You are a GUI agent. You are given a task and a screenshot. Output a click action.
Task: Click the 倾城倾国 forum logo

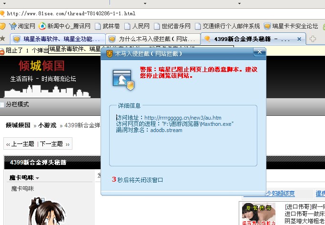(x=41, y=66)
